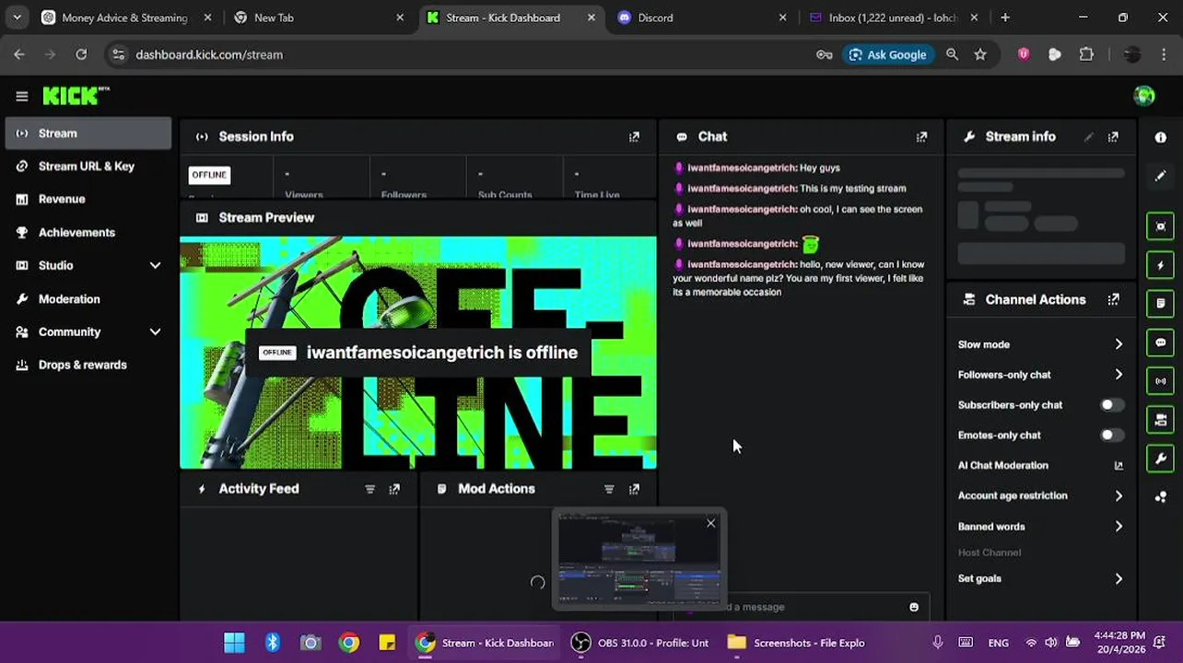Enable Subscribers-only chat
The height and width of the screenshot is (663, 1183).
pos(1112,405)
